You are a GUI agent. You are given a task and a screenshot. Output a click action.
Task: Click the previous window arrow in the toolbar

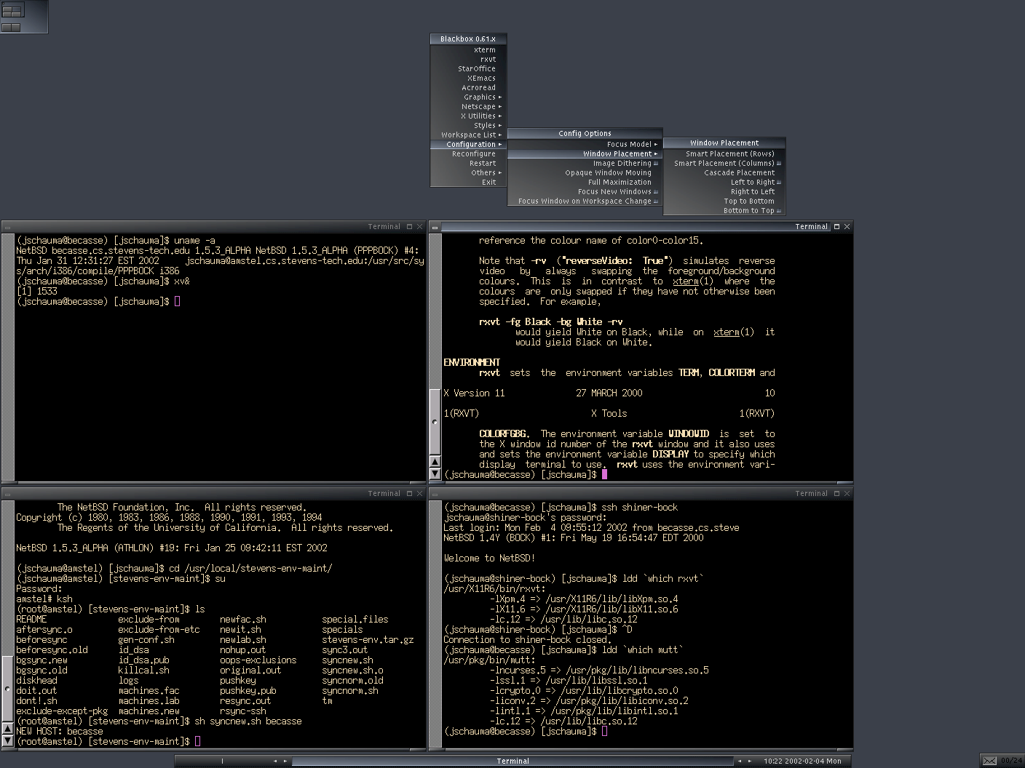[740, 761]
